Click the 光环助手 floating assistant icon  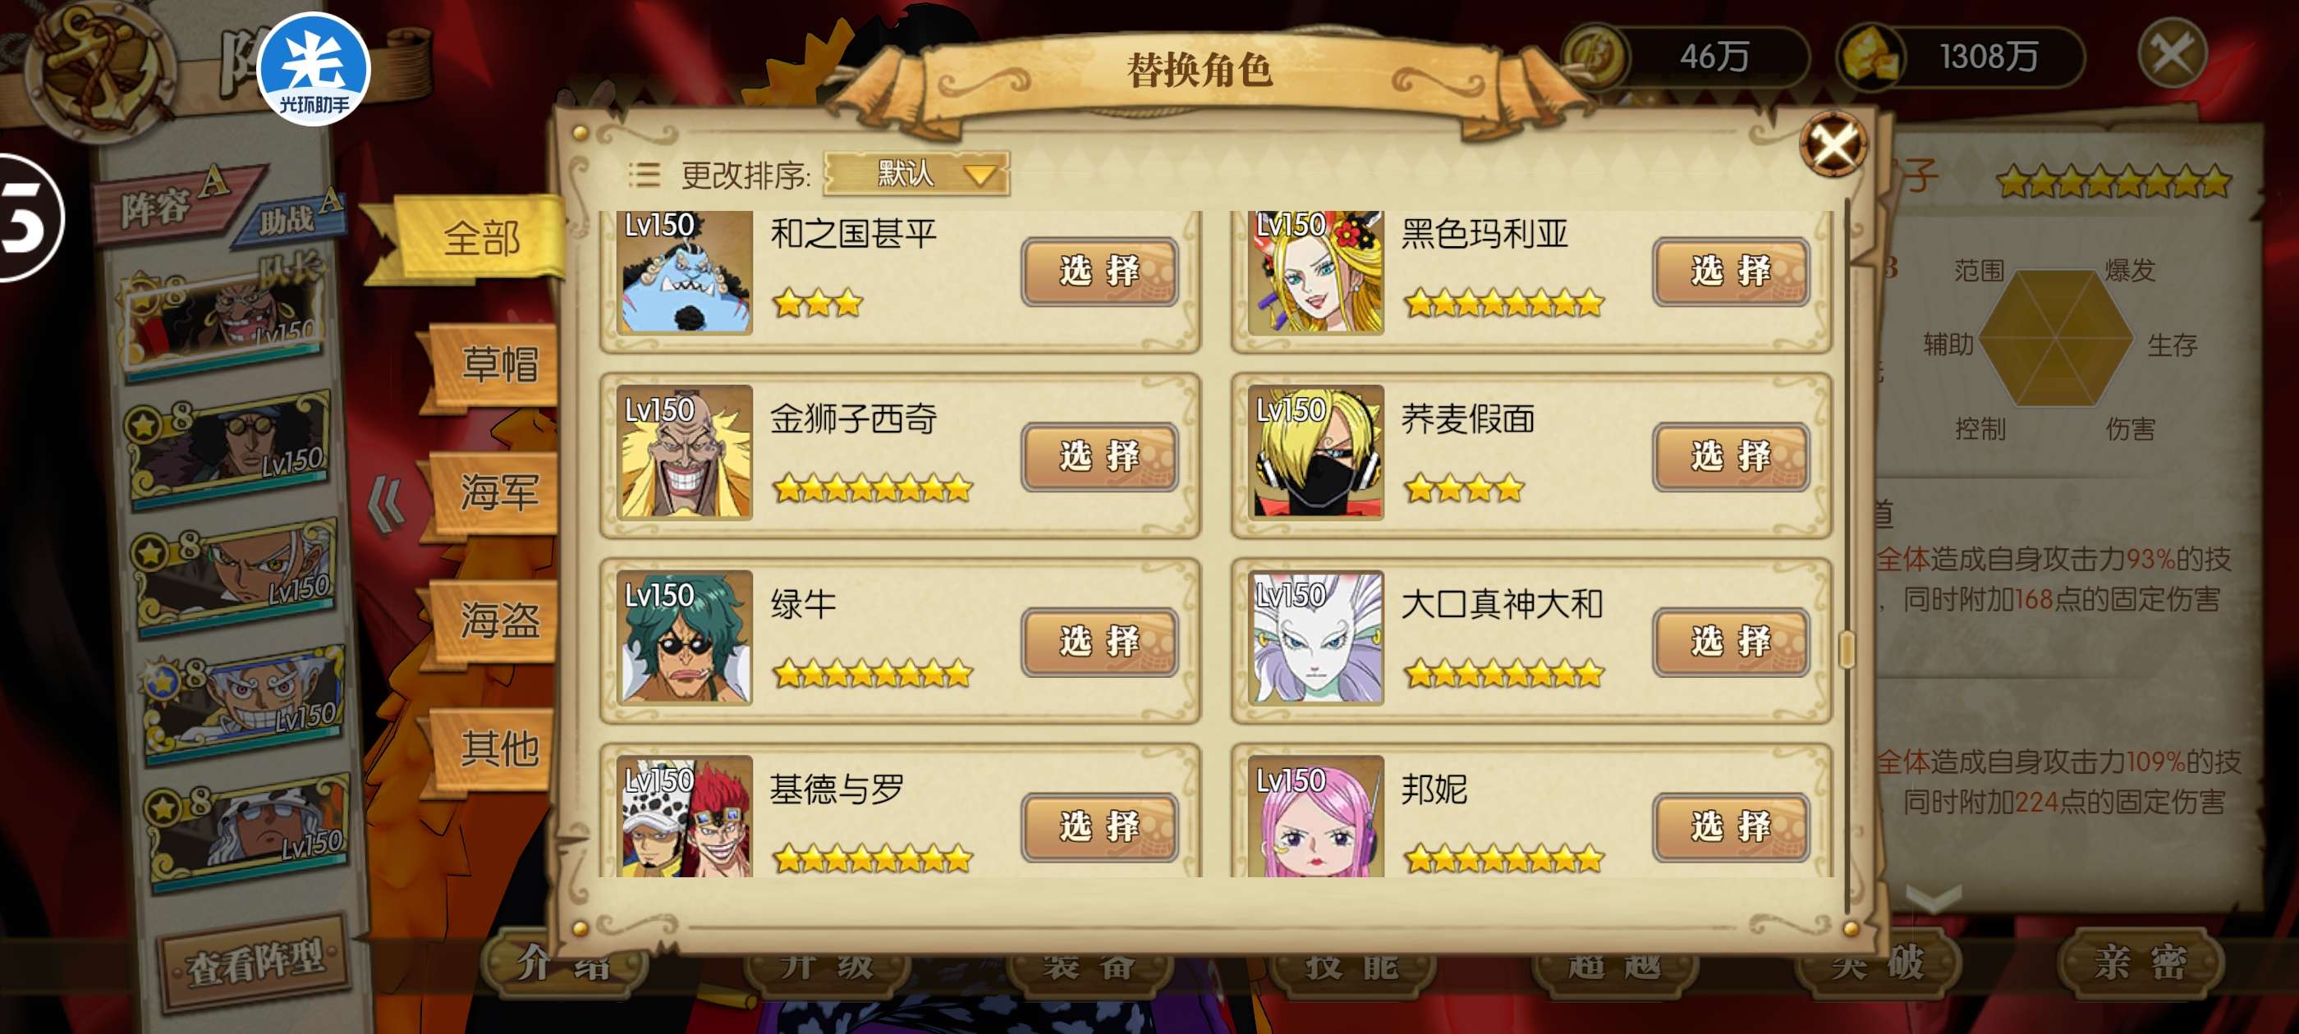click(314, 70)
